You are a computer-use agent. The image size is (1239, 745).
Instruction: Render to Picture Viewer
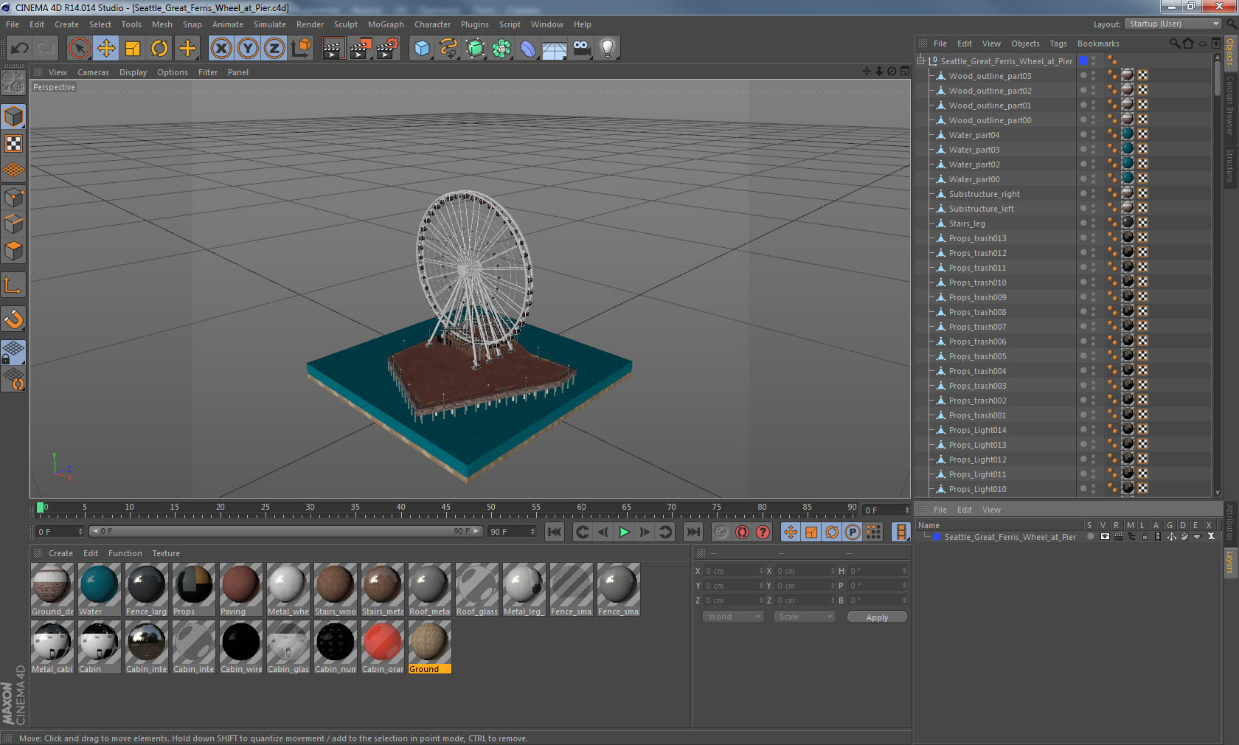[361, 49]
